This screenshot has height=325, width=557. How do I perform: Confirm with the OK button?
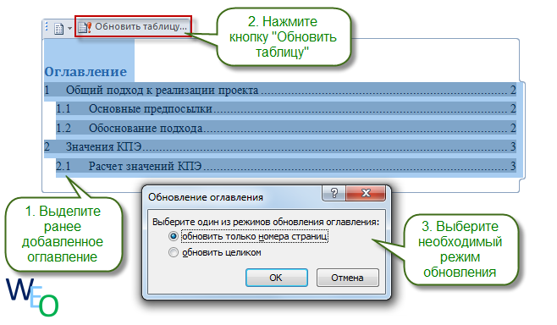coord(276,278)
